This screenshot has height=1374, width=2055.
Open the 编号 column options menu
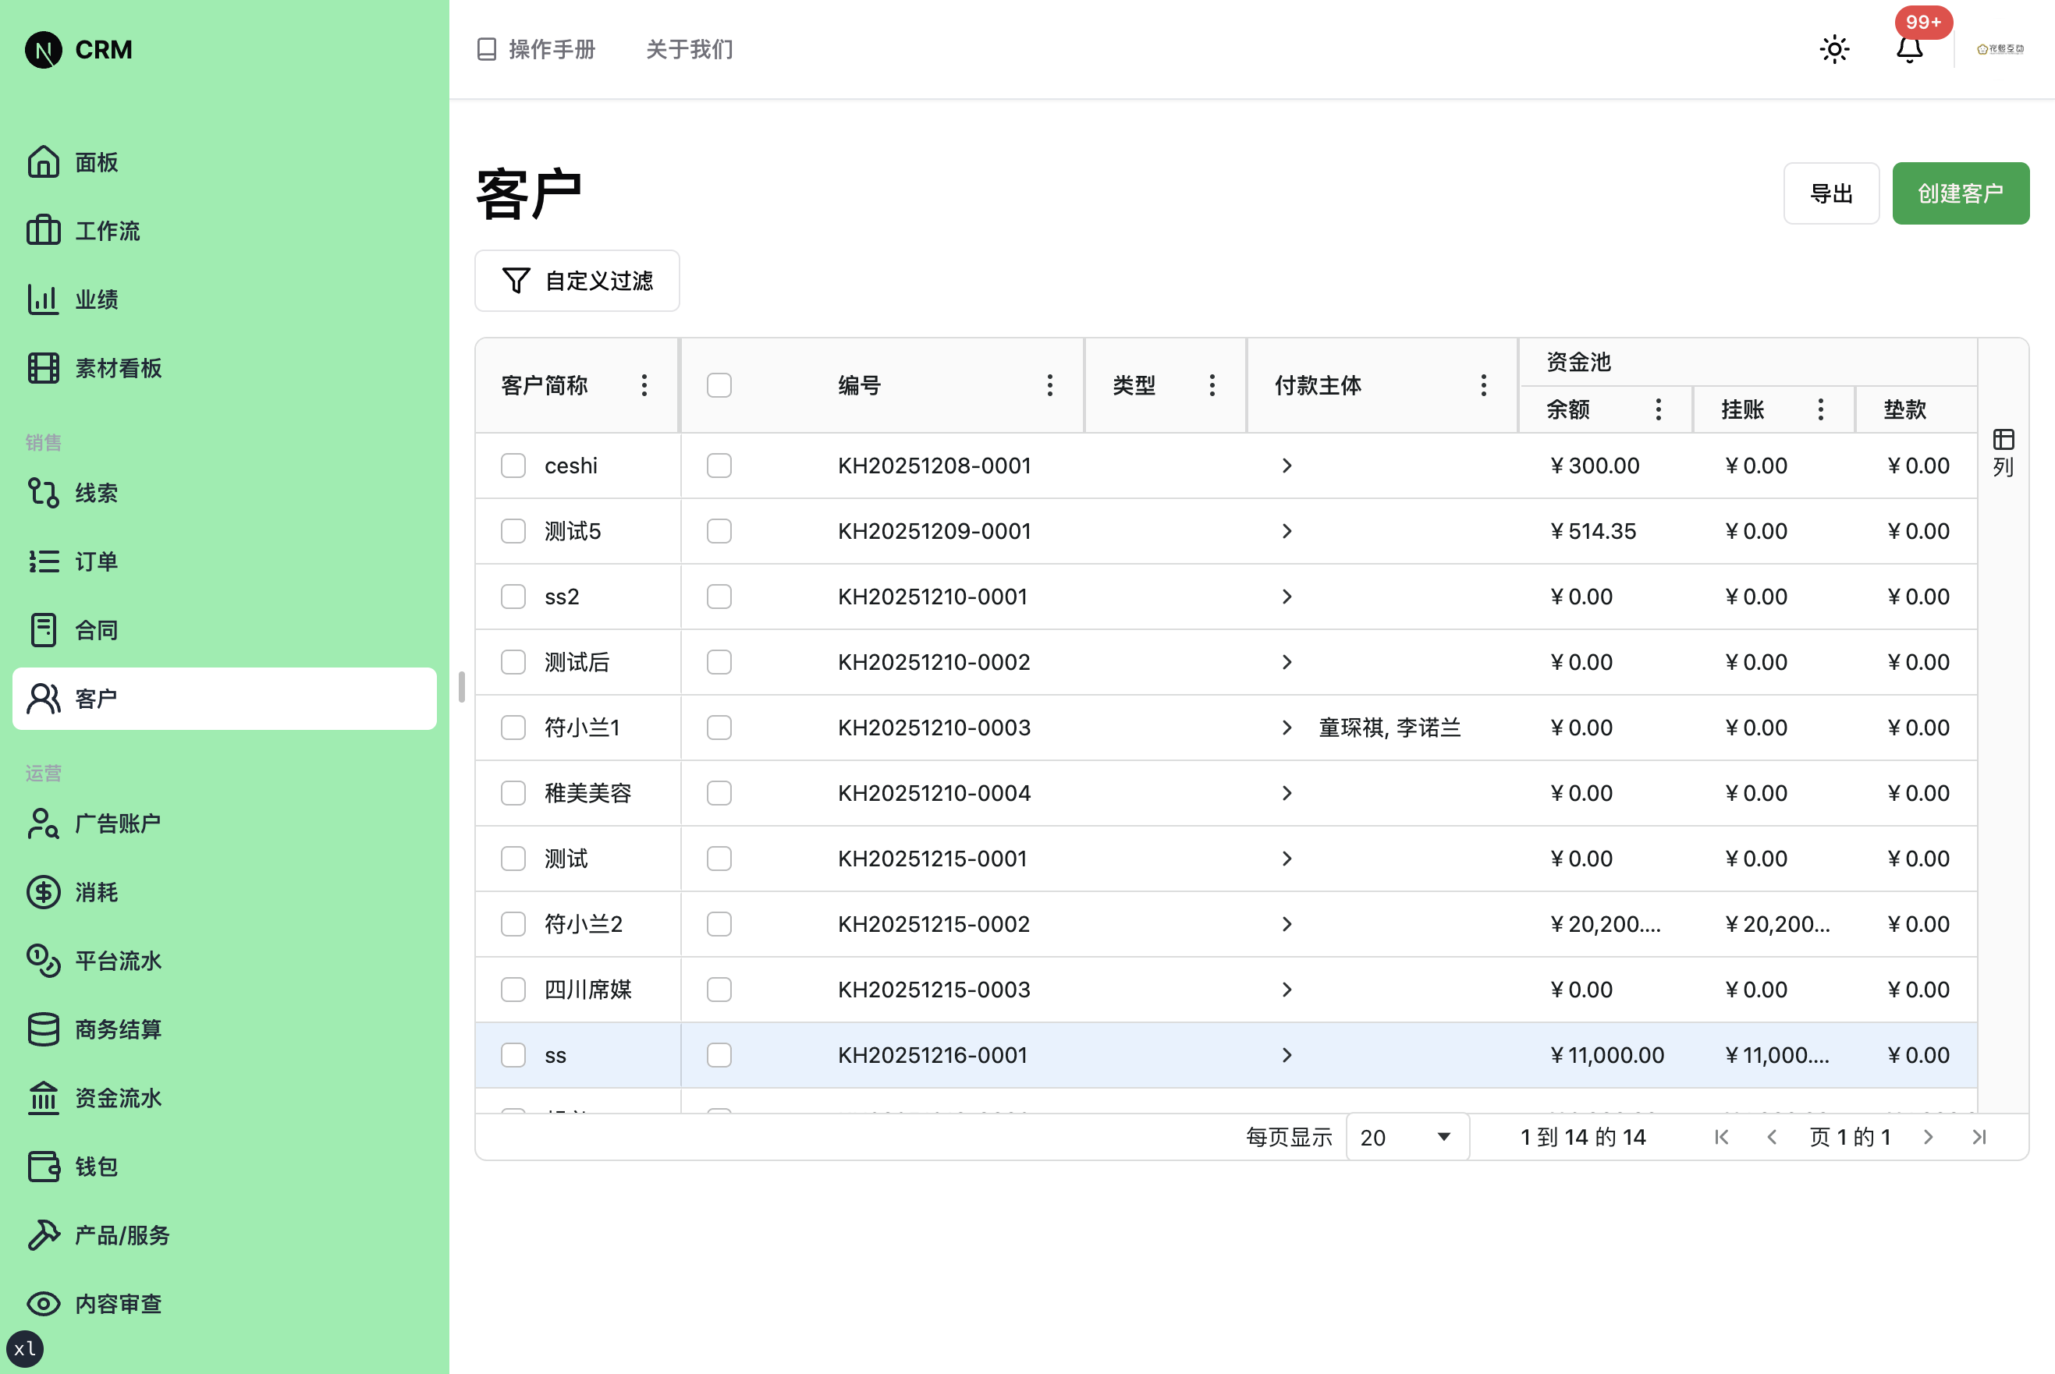coord(1049,384)
